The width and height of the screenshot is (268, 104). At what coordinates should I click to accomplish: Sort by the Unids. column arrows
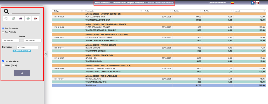point(201,11)
